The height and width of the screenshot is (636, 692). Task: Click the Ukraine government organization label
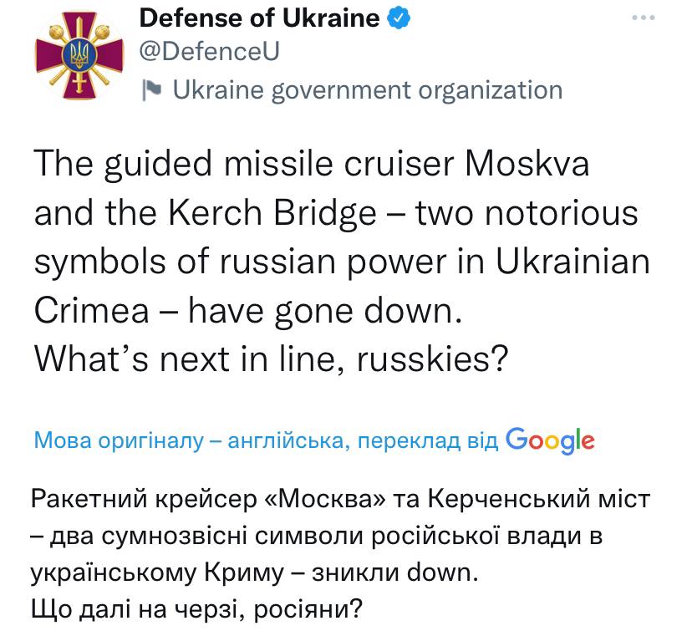pyautogui.click(x=368, y=89)
